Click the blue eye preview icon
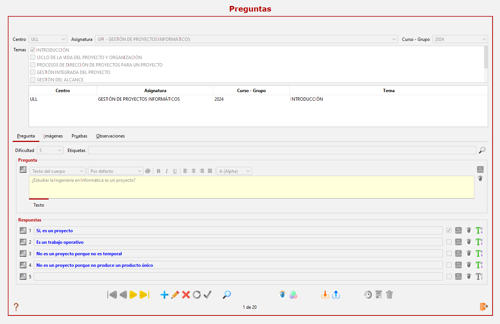 [x=282, y=295]
